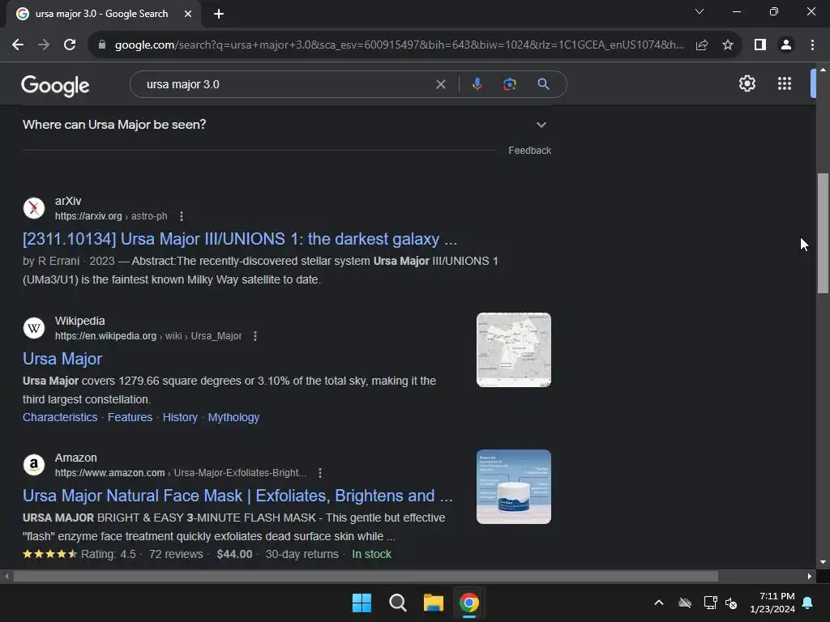Search by image with Google Lens icon
Viewport: 830px width, 622px height.
click(x=509, y=84)
